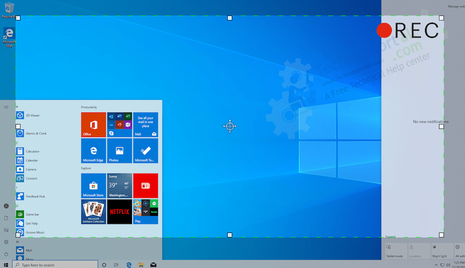Open Pictures from the Start menu rail

pos(6,230)
